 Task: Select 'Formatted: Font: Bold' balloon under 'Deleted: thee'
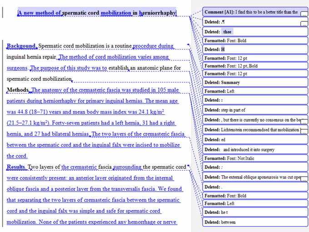click(x=255, y=40)
